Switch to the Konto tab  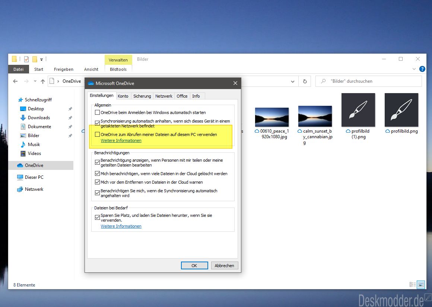pos(123,96)
